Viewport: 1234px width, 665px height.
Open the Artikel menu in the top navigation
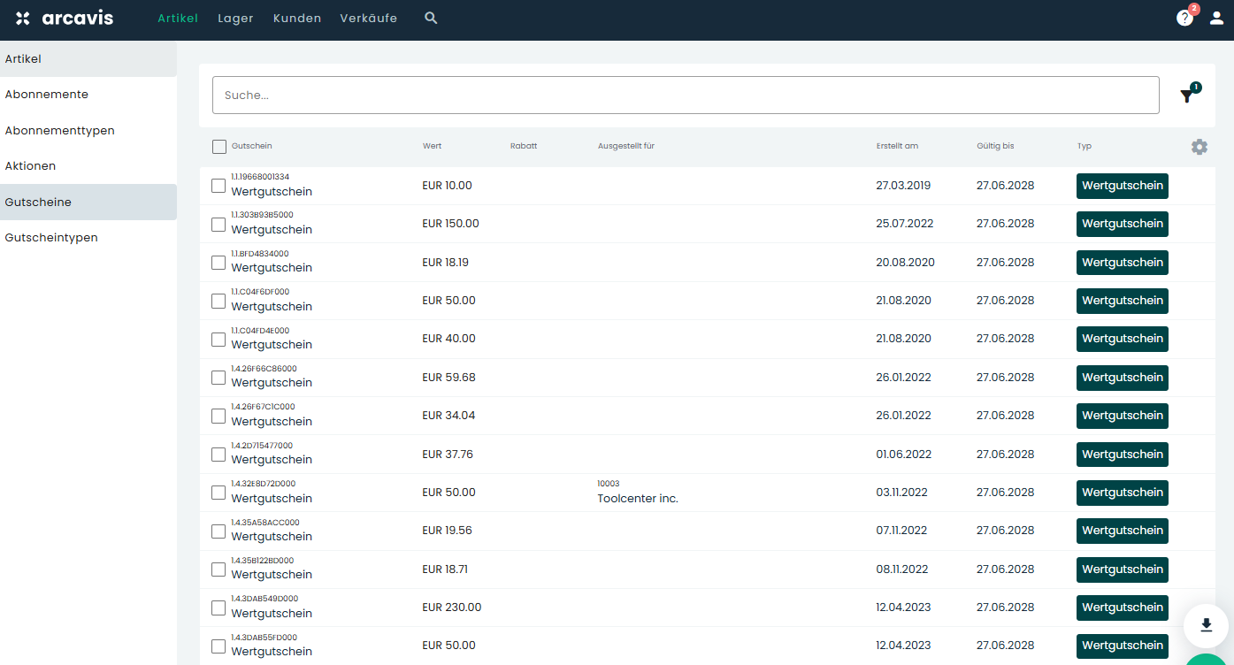point(178,18)
